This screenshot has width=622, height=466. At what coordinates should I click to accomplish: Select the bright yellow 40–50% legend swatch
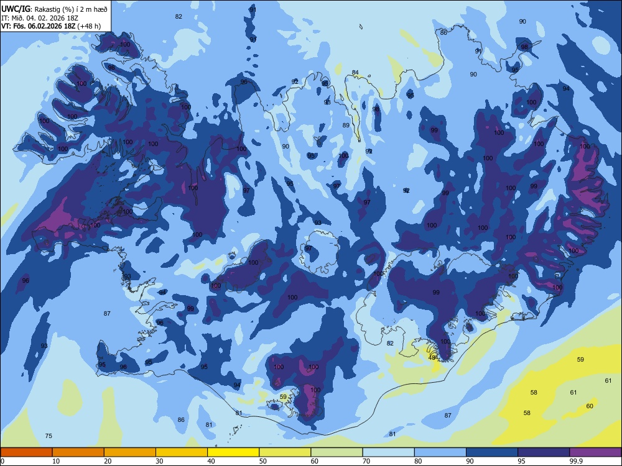tap(233, 452)
